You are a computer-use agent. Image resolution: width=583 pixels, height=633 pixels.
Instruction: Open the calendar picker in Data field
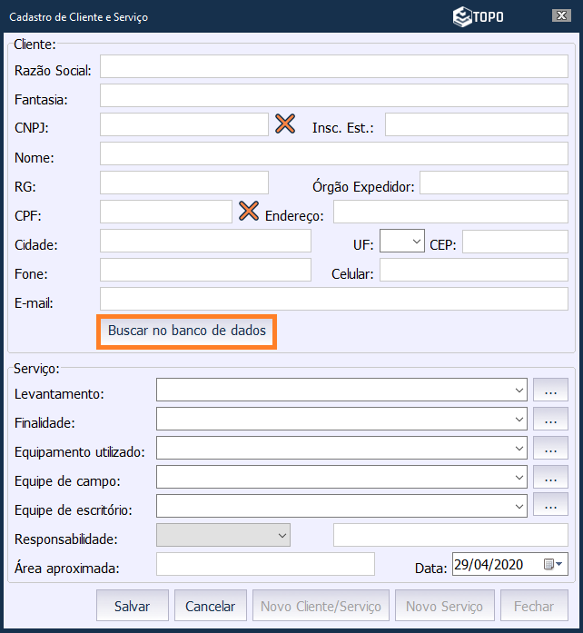553,565
